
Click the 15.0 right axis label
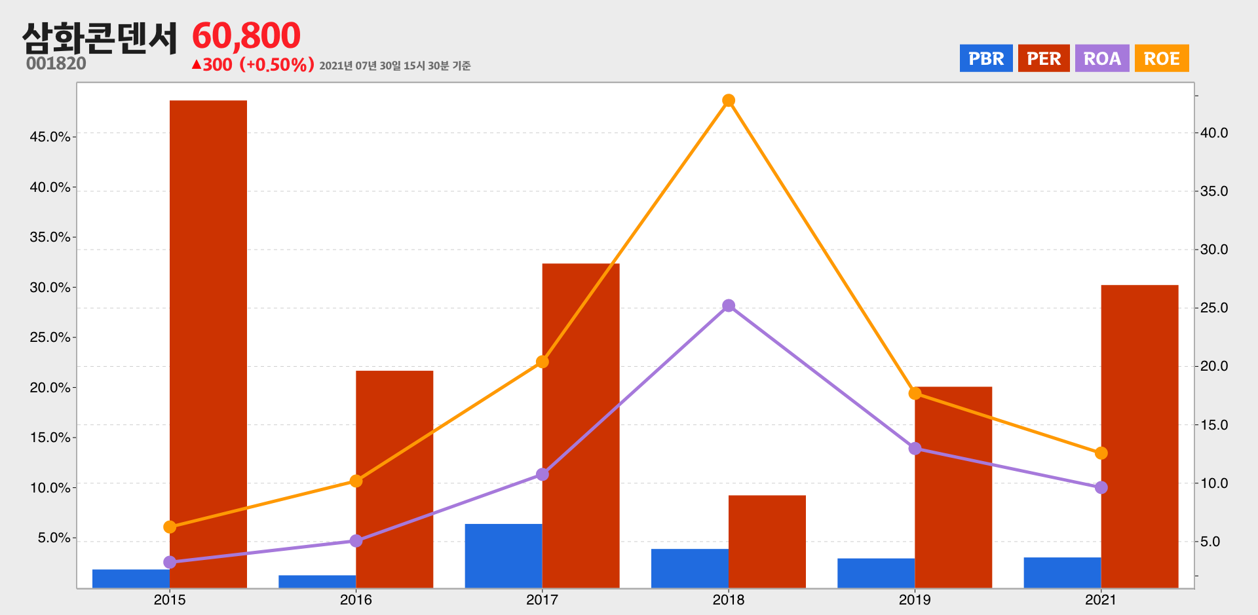pos(1214,425)
